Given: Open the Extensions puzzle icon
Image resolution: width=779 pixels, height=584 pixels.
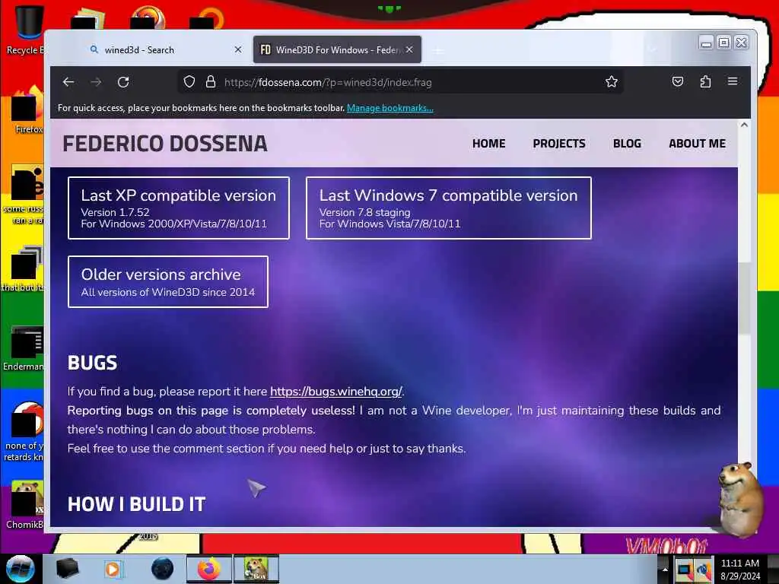Looking at the screenshot, I should click(705, 82).
